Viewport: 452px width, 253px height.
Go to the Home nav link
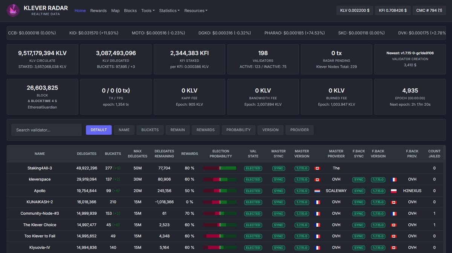pyautogui.click(x=80, y=11)
